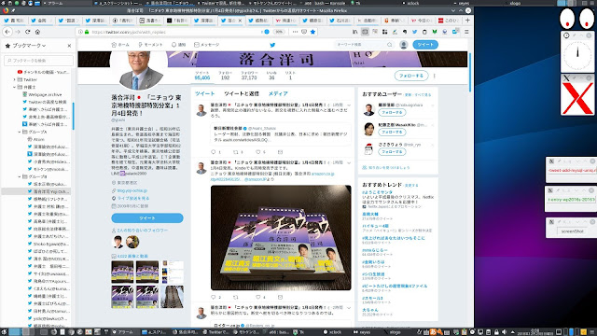Click the フォローする button on the profile
The height and width of the screenshot is (336, 597).
(411, 76)
